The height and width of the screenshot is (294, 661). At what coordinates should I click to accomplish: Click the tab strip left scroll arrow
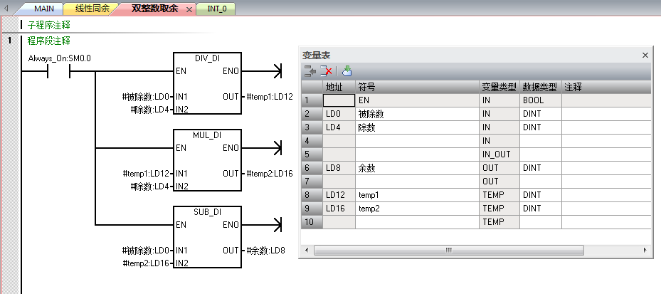(6, 8)
